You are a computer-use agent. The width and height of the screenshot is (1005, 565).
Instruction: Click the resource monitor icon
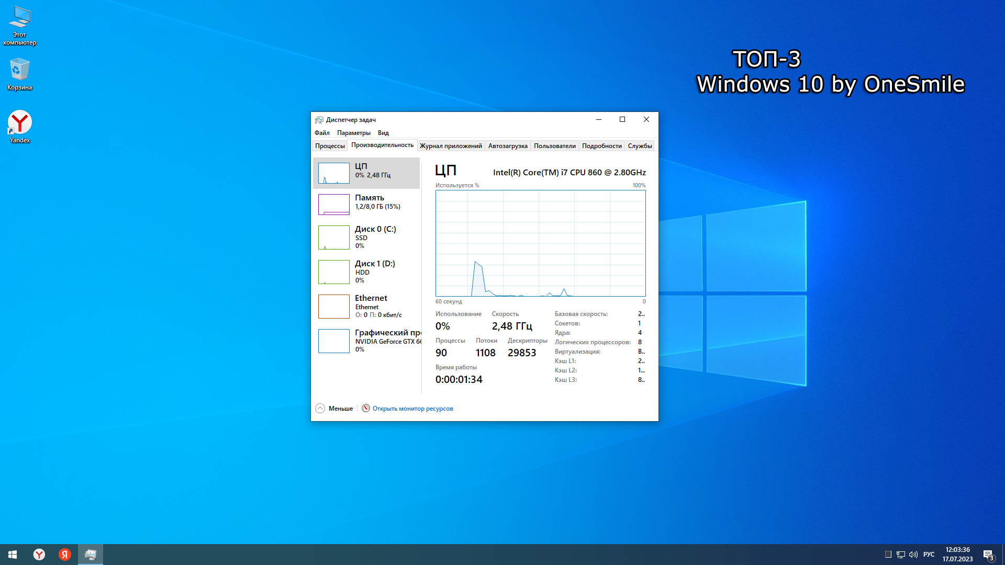[x=366, y=409]
